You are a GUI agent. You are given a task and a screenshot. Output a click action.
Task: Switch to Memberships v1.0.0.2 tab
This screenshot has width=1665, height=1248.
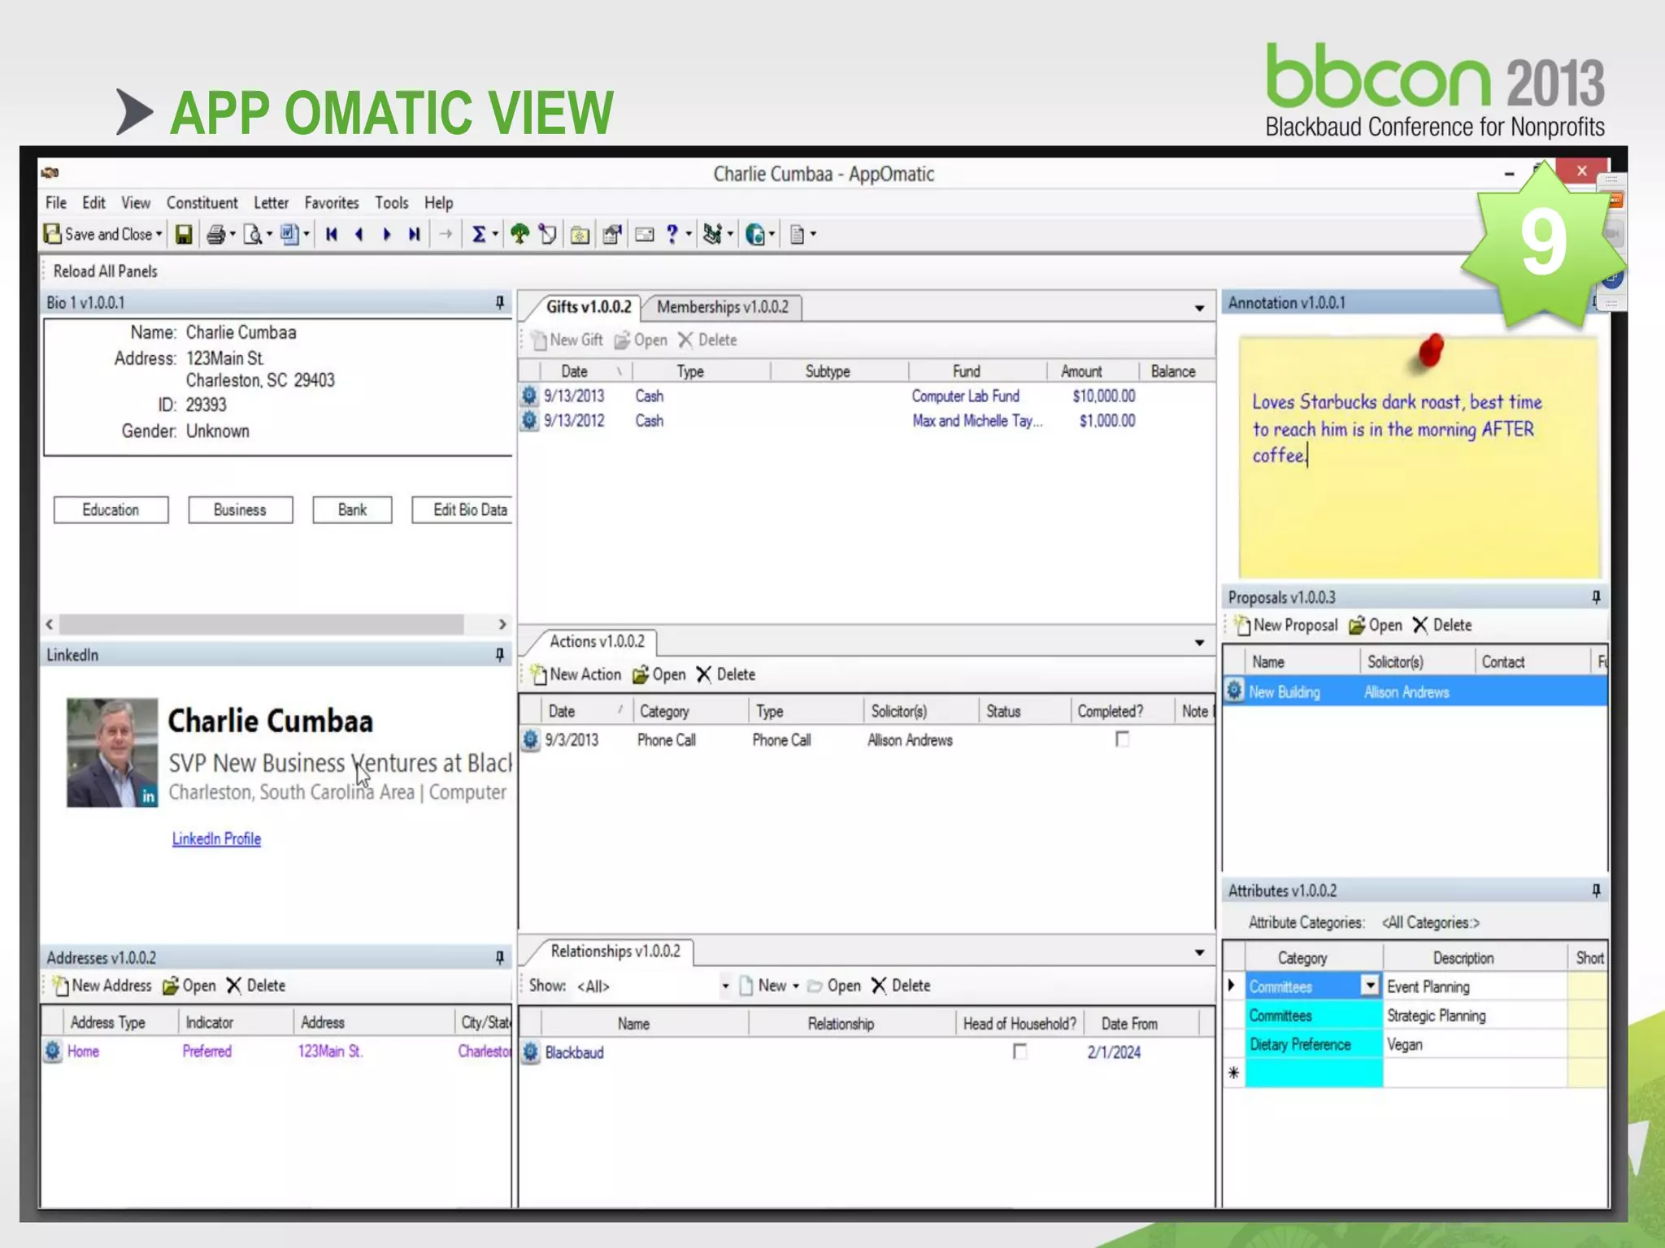(x=723, y=307)
